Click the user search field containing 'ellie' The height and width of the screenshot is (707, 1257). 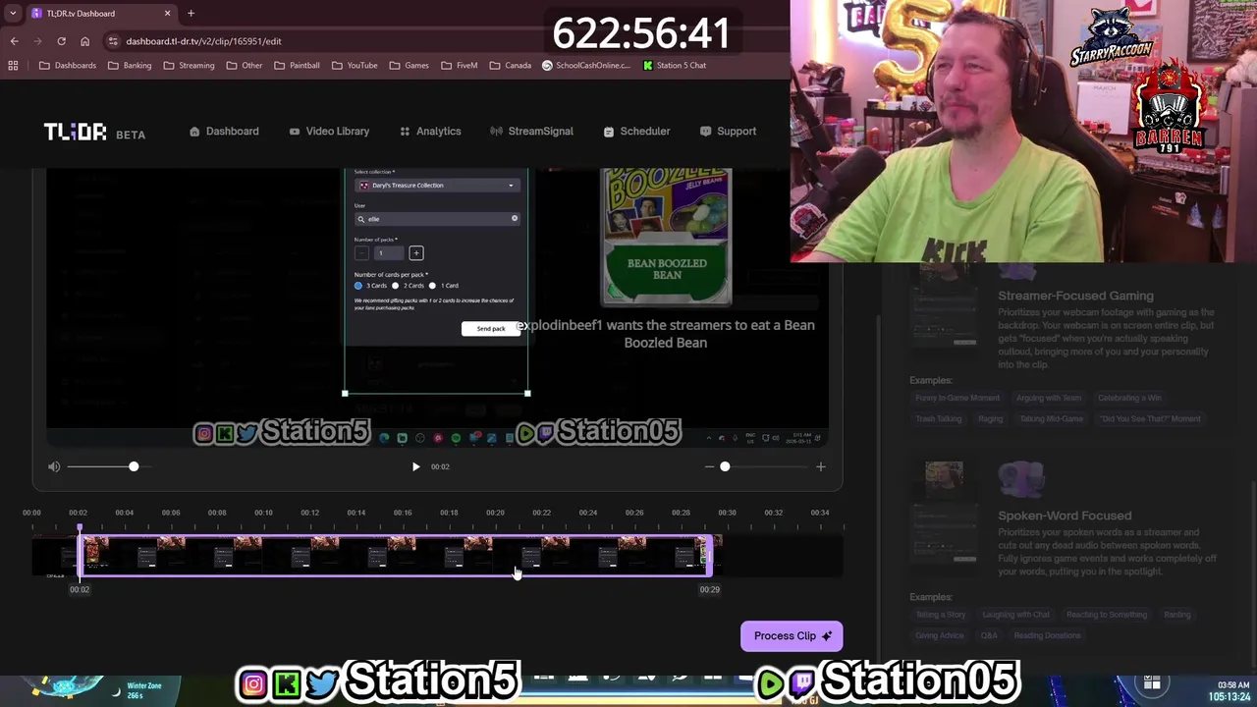pos(436,219)
